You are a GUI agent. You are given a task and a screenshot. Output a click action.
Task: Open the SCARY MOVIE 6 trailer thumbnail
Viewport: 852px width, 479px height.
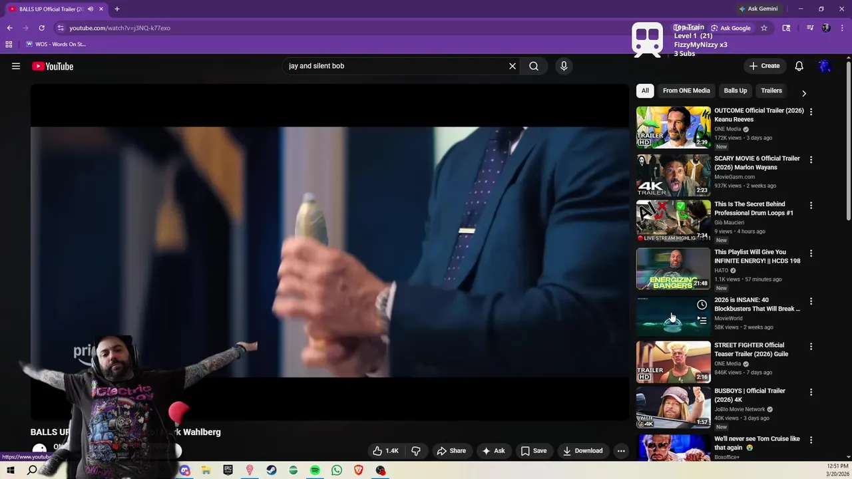click(674, 175)
